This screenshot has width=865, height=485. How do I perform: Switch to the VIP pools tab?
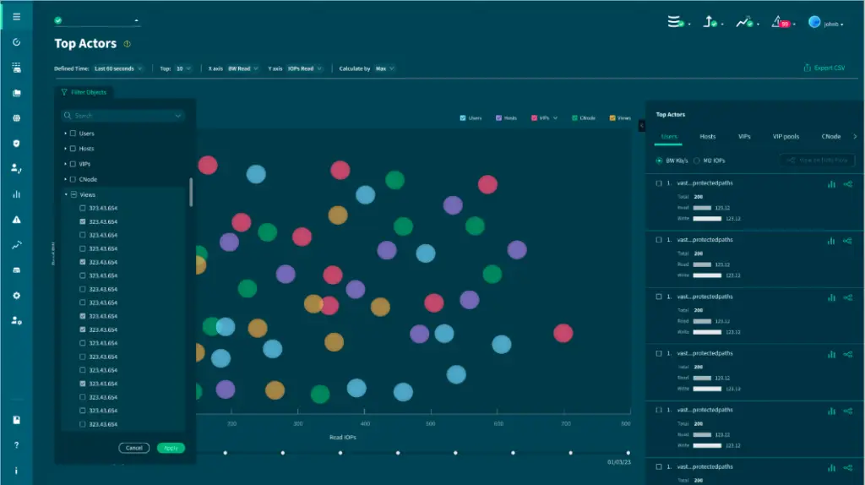786,136
